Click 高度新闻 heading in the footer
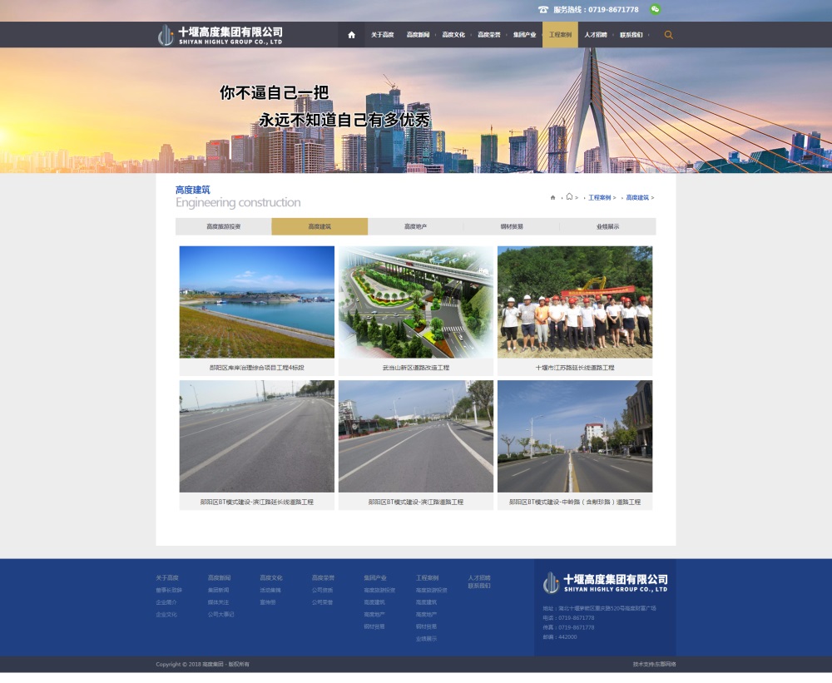 click(x=219, y=578)
